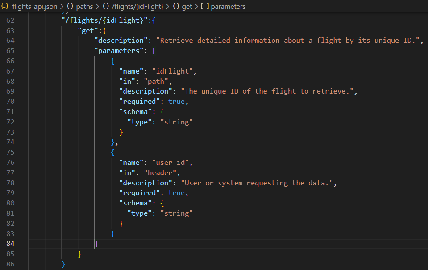The width and height of the screenshot is (428, 270).
Task: Click "The unique ID of the flight" string
Action: click(x=267, y=91)
